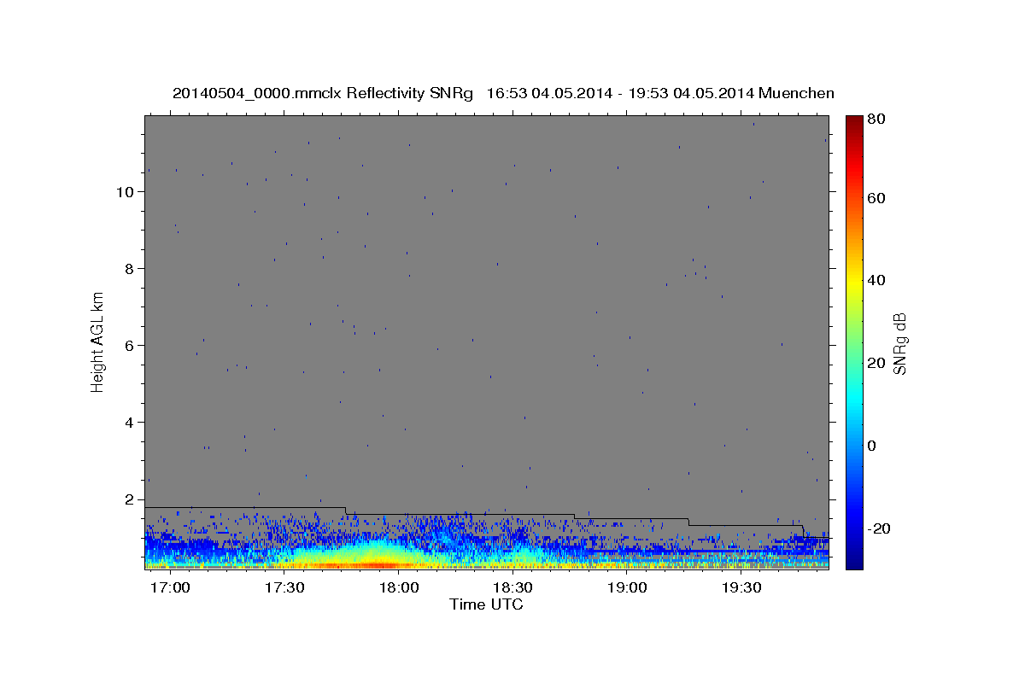Click the dark blue bottom of the colorbar
The height and width of the screenshot is (683, 1025).
(854, 561)
